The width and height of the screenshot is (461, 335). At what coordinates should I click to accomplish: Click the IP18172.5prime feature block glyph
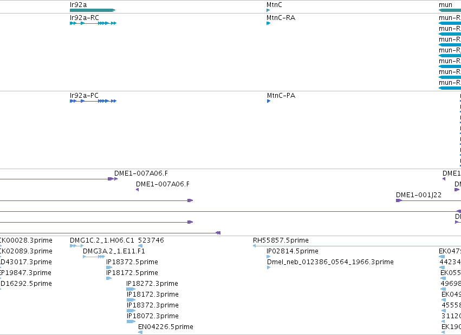coord(109,278)
